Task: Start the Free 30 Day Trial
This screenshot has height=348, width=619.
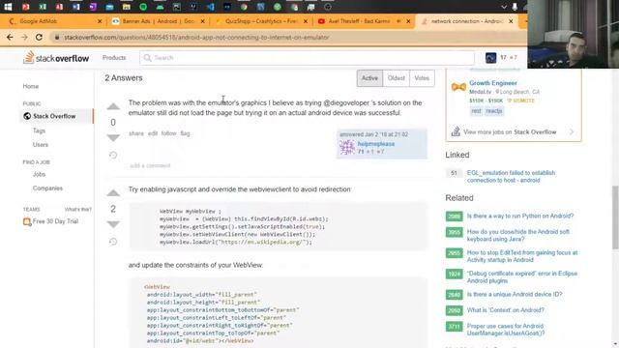Action: coord(51,221)
